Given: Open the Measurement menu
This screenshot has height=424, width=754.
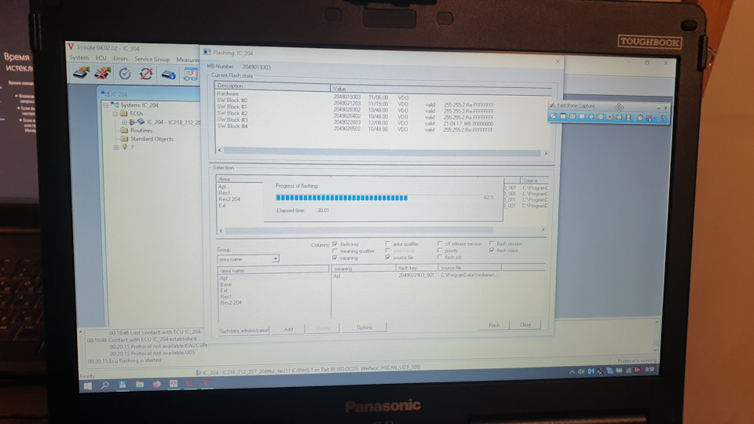Looking at the screenshot, I should pos(188,60).
